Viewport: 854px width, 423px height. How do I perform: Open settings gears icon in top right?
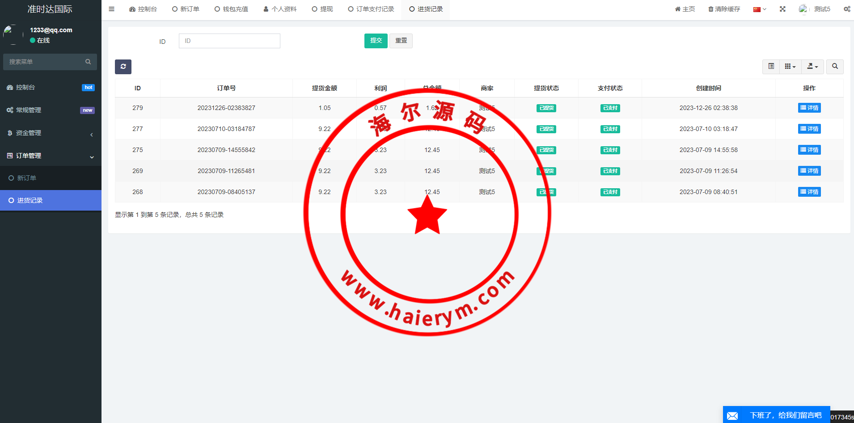point(847,9)
